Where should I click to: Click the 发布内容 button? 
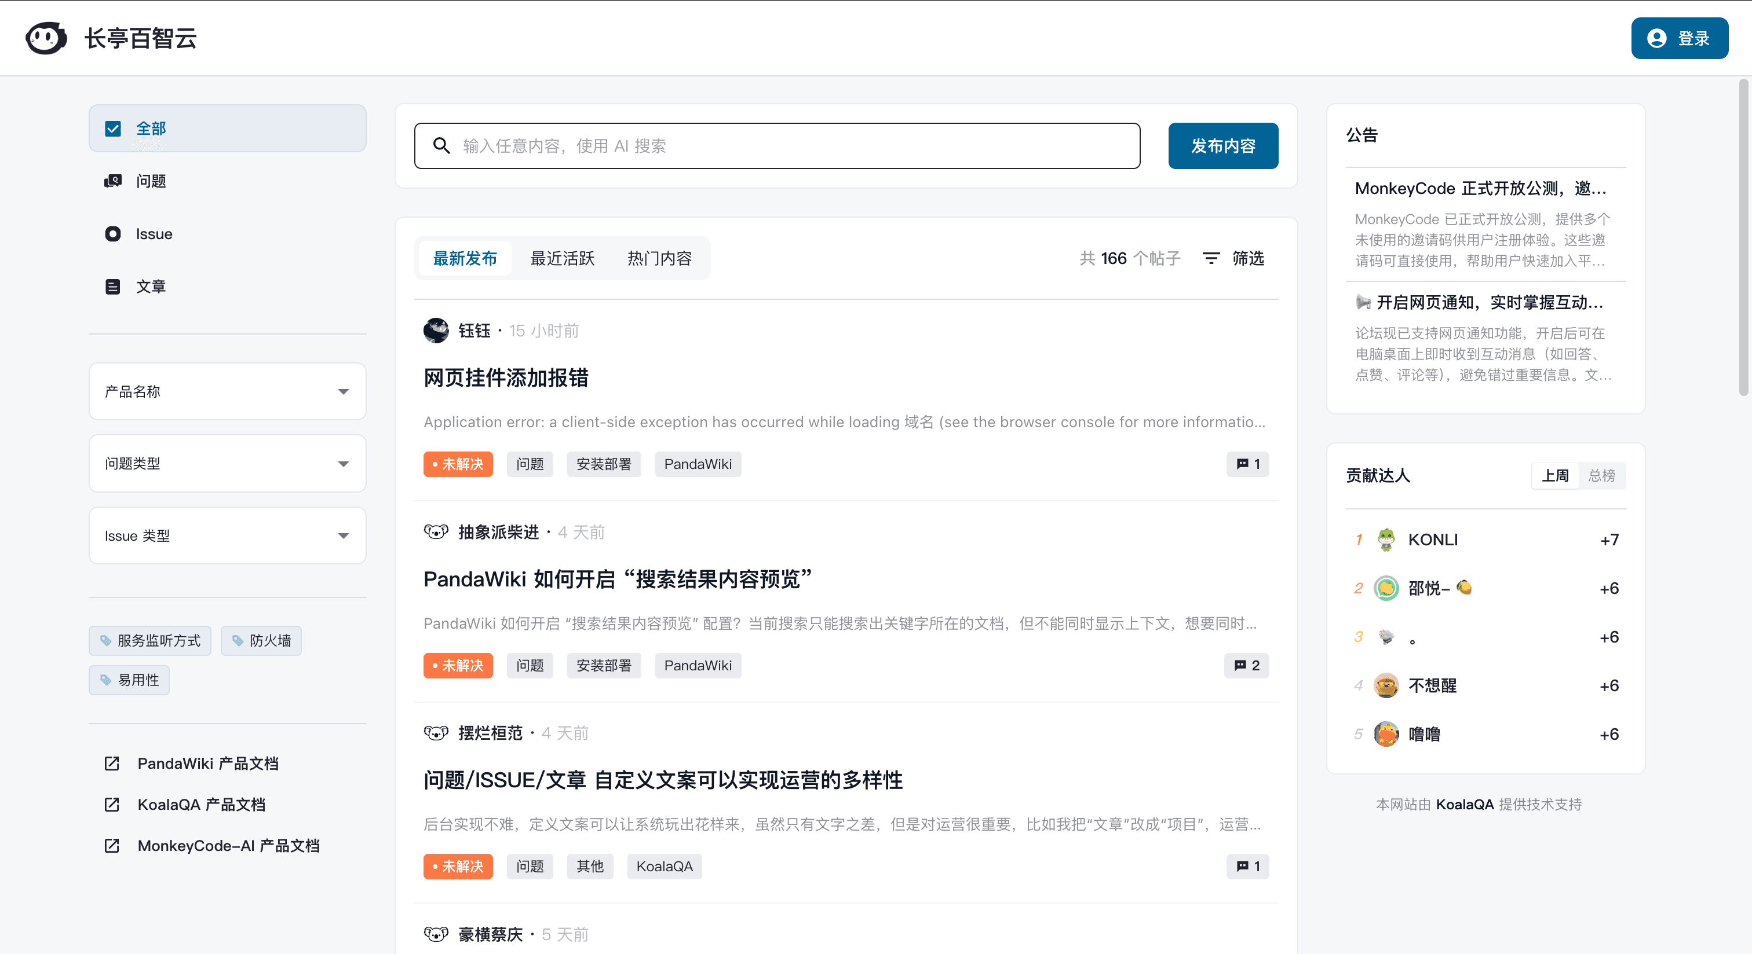click(x=1222, y=146)
